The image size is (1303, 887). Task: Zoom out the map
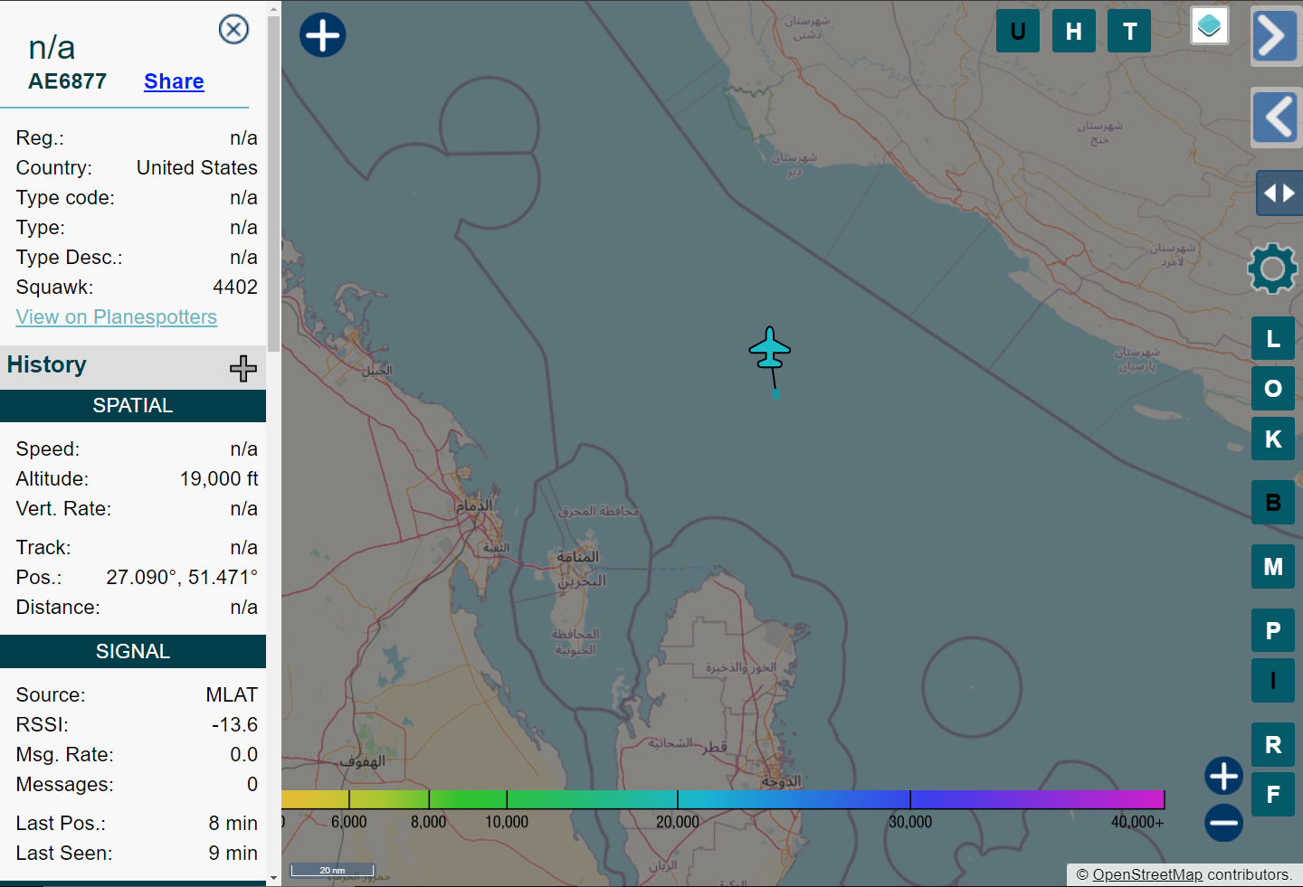[x=1223, y=823]
